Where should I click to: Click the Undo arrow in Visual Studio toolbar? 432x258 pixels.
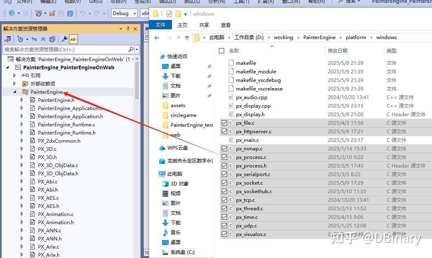tap(82, 13)
